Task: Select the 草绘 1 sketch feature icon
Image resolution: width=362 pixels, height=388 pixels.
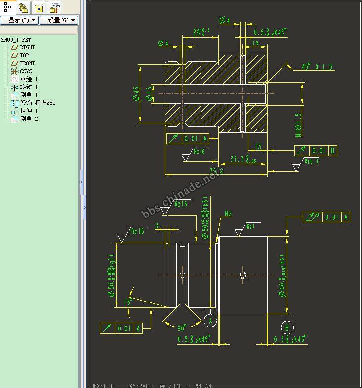Action: [15, 79]
